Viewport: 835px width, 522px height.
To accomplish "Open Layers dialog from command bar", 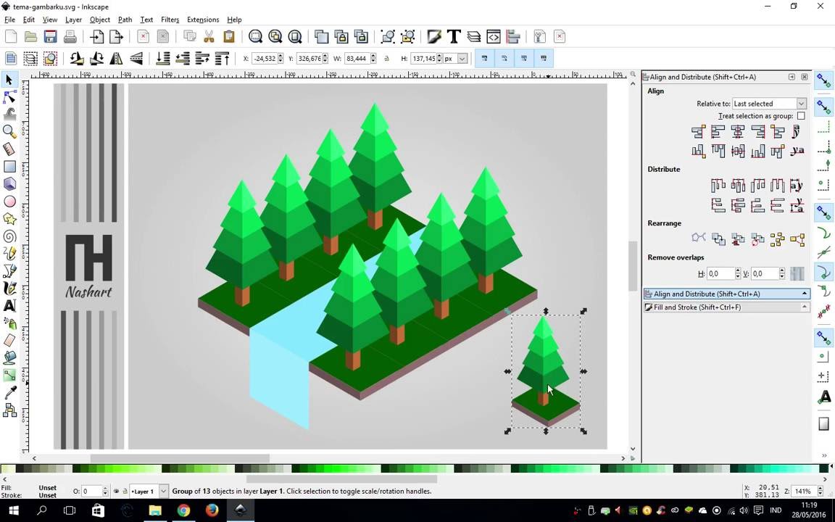I will click(473, 36).
